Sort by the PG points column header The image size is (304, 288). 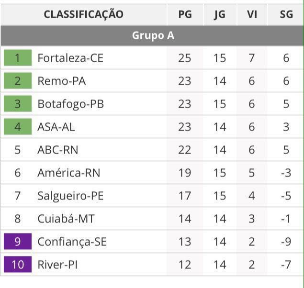click(185, 14)
